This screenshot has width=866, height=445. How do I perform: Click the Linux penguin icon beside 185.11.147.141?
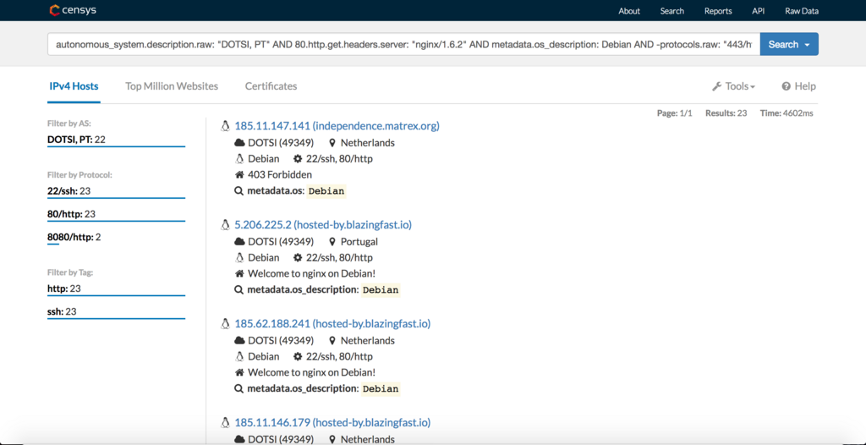coord(225,127)
